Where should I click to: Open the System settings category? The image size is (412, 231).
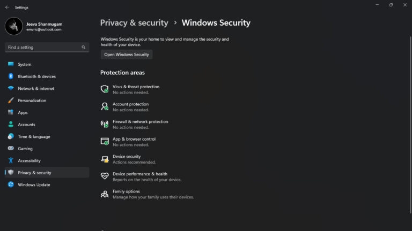click(25, 64)
